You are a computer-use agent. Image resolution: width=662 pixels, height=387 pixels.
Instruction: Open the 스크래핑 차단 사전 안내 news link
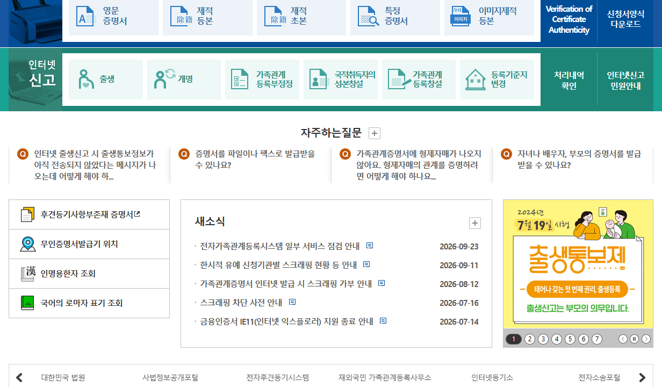tap(241, 303)
